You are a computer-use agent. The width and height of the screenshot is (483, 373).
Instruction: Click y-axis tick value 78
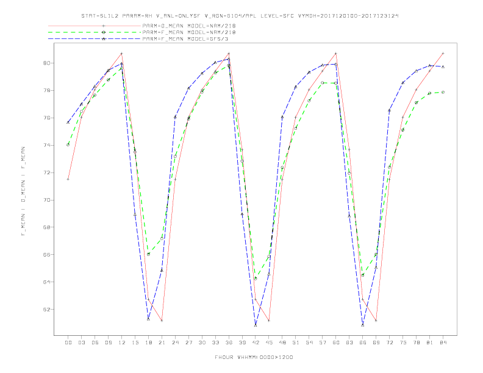pyautogui.click(x=46, y=90)
